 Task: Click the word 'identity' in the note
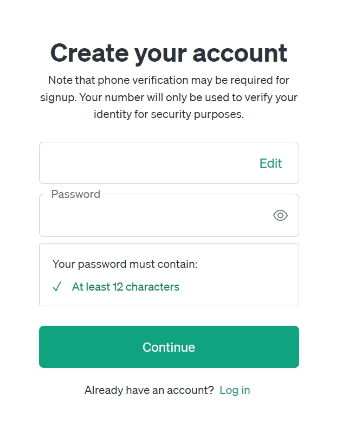[x=112, y=115]
